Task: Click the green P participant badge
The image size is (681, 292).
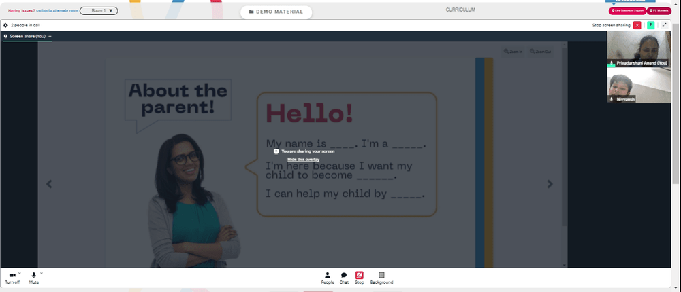Action: (x=650, y=25)
